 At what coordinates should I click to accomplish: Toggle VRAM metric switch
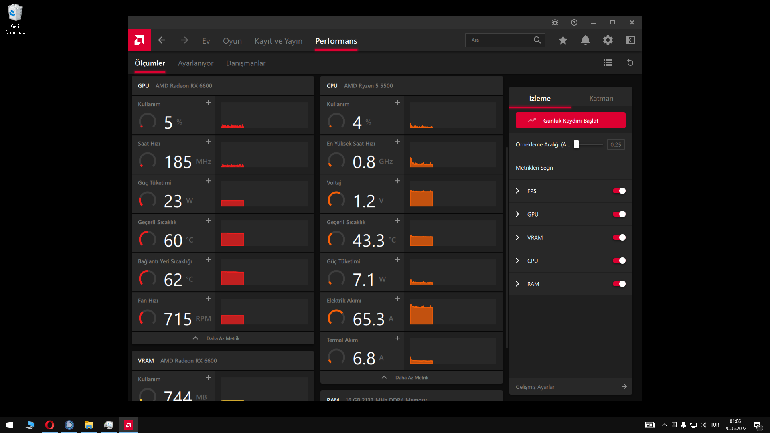tap(619, 238)
